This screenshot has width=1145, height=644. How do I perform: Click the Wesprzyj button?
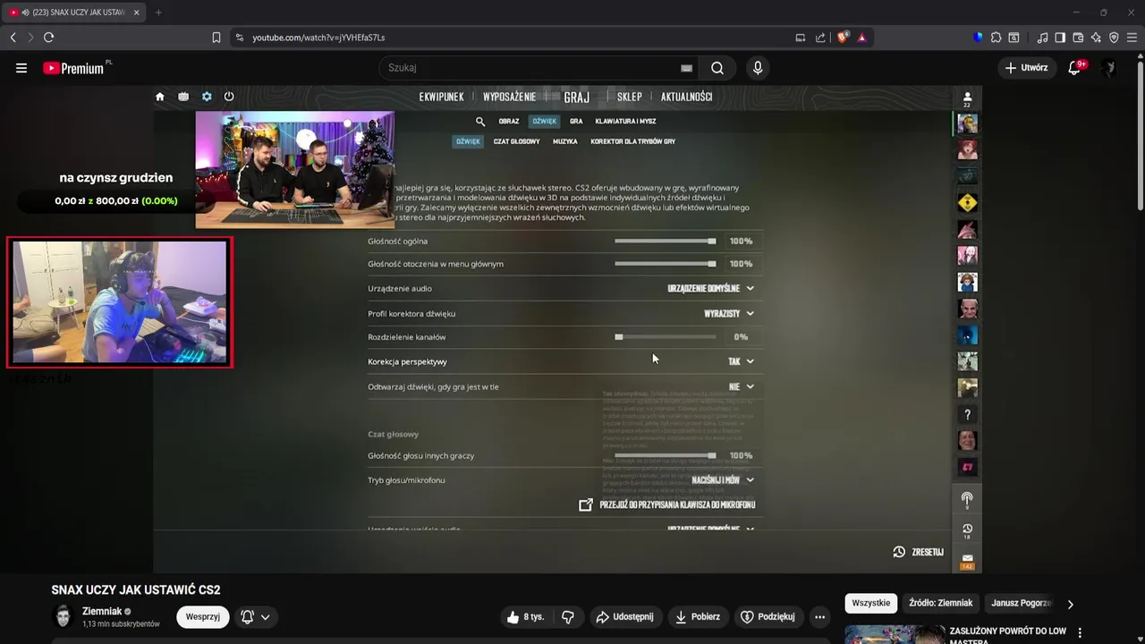tap(203, 616)
